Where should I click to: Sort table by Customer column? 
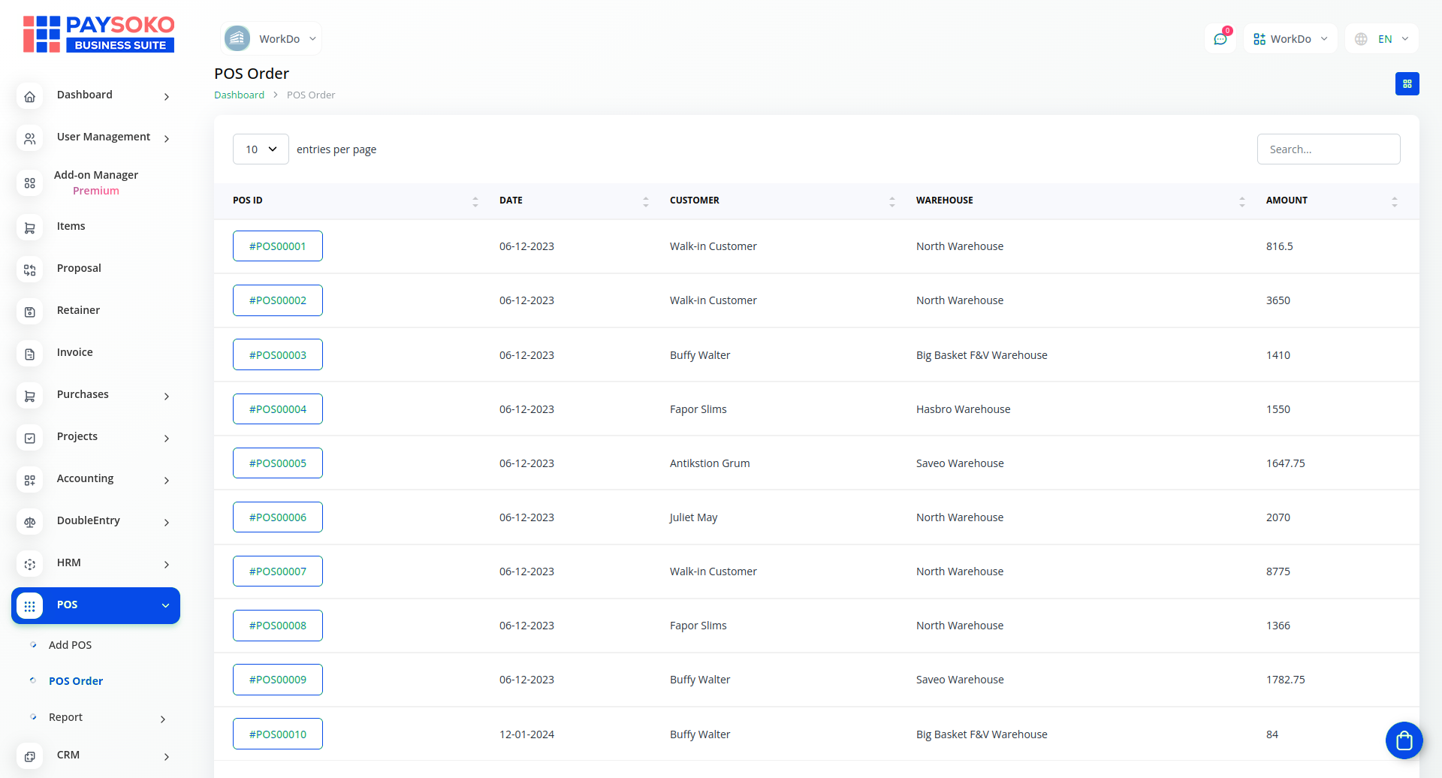coord(891,201)
